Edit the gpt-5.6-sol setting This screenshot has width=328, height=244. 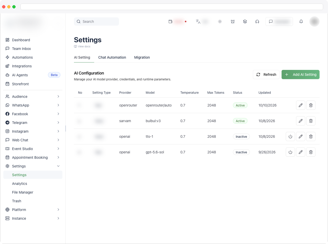(301, 152)
